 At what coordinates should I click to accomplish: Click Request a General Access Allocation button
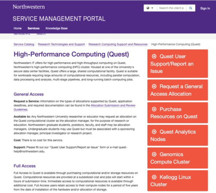[178, 90]
